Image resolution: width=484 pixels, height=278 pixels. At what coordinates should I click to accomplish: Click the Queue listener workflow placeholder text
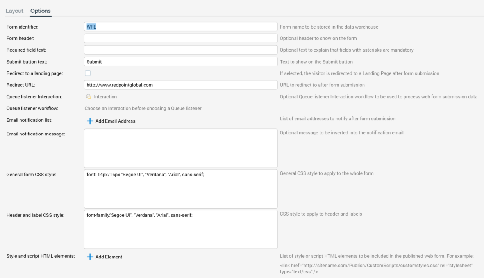[143, 108]
